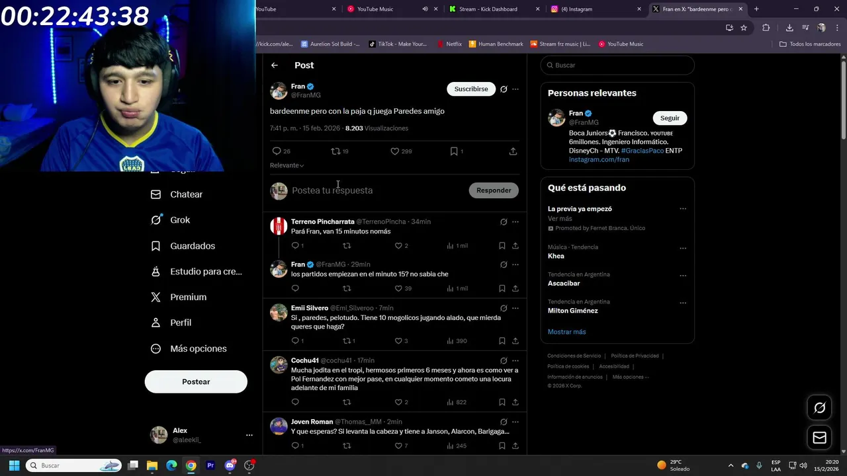Open Alex account menu dots
This screenshot has height=476, width=847.
tap(249, 435)
